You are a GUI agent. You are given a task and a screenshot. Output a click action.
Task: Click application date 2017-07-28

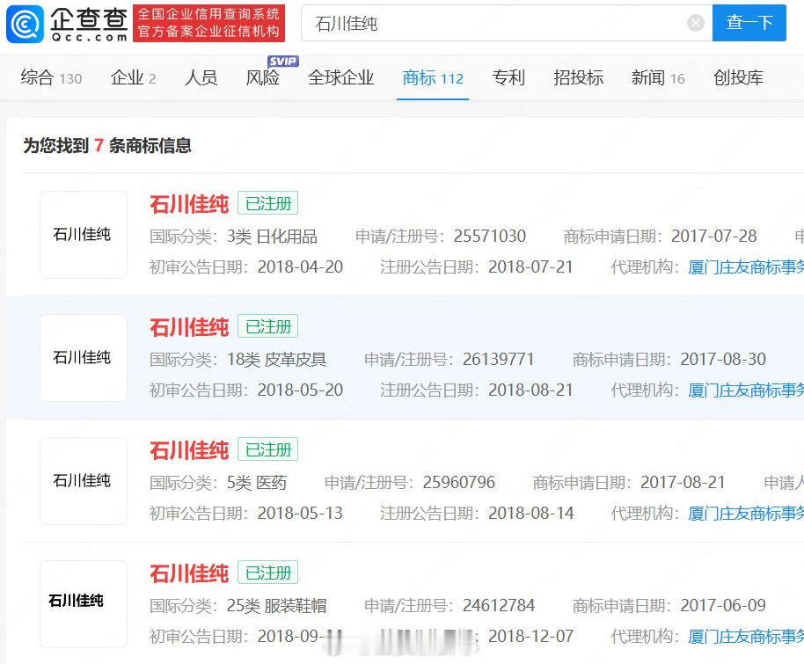pyautogui.click(x=713, y=236)
